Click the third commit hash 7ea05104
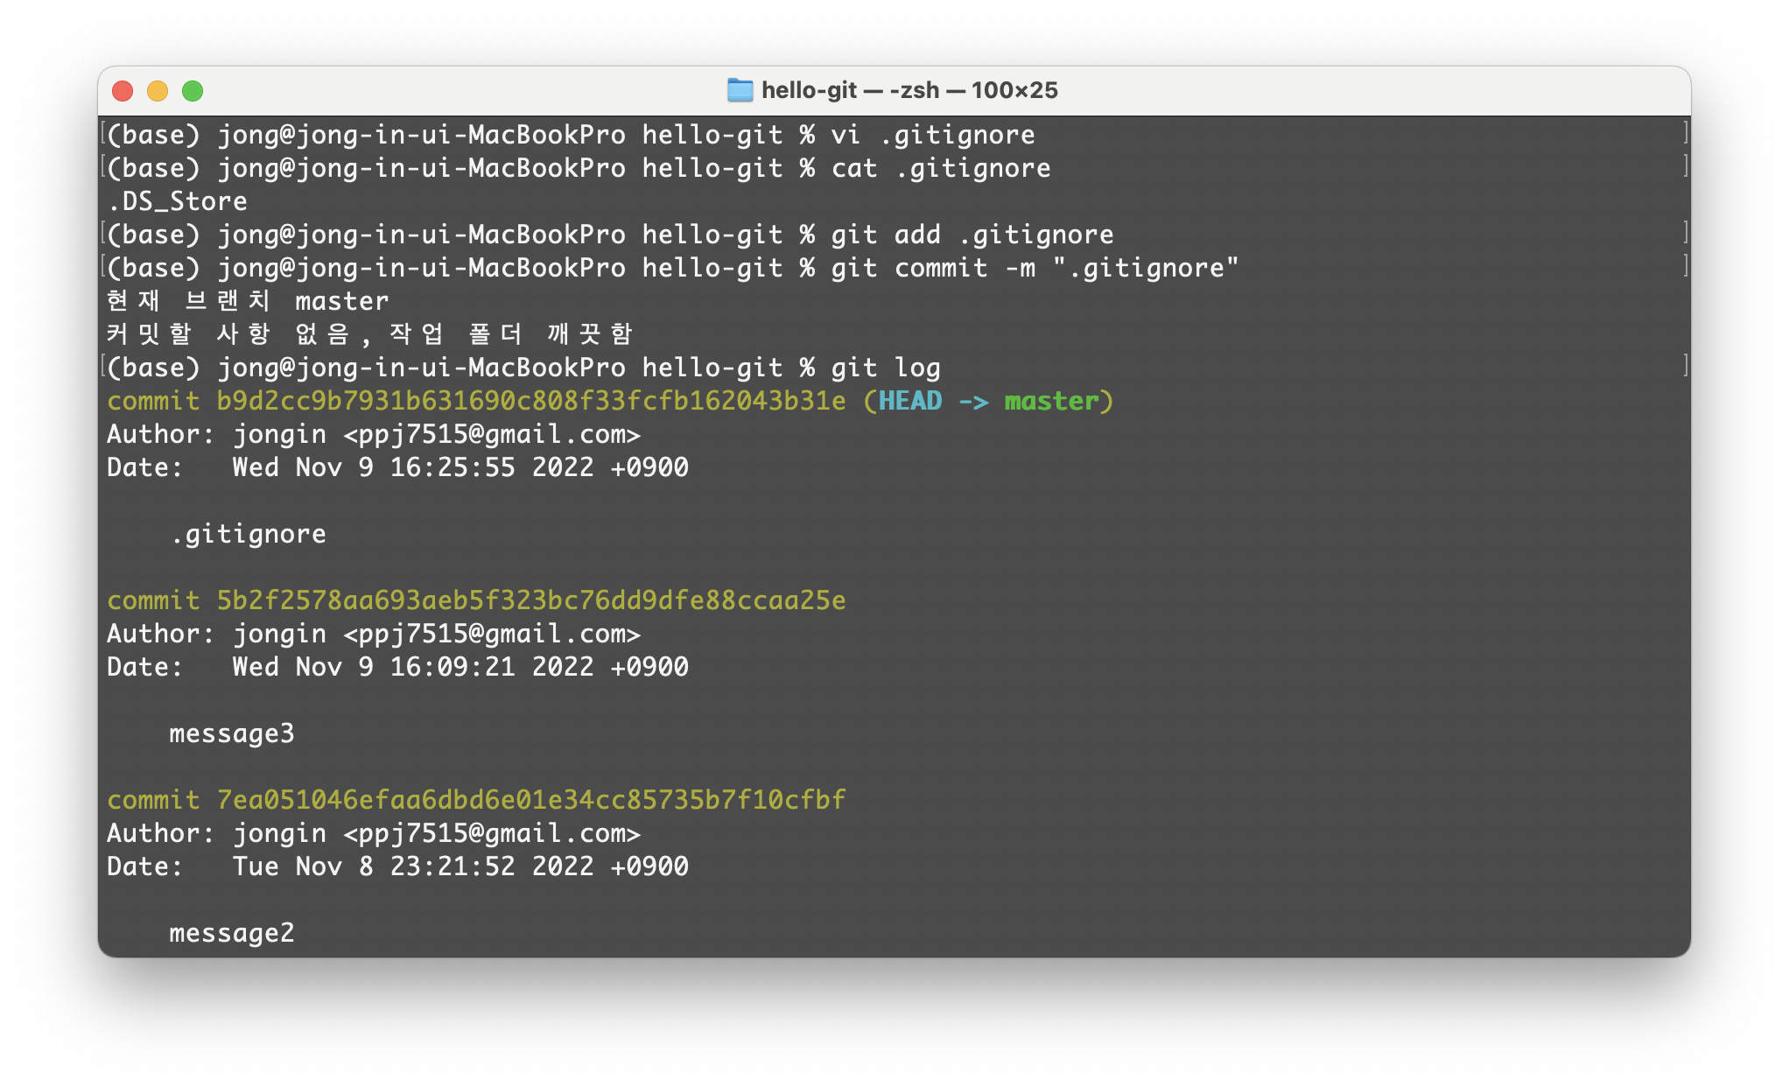This screenshot has width=1789, height=1087. (530, 800)
